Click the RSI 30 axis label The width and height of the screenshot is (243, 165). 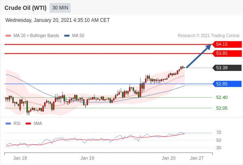[x=219, y=148]
